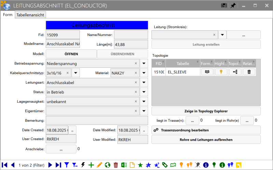Jump to the last record
The image size is (273, 170).
tap(58, 165)
